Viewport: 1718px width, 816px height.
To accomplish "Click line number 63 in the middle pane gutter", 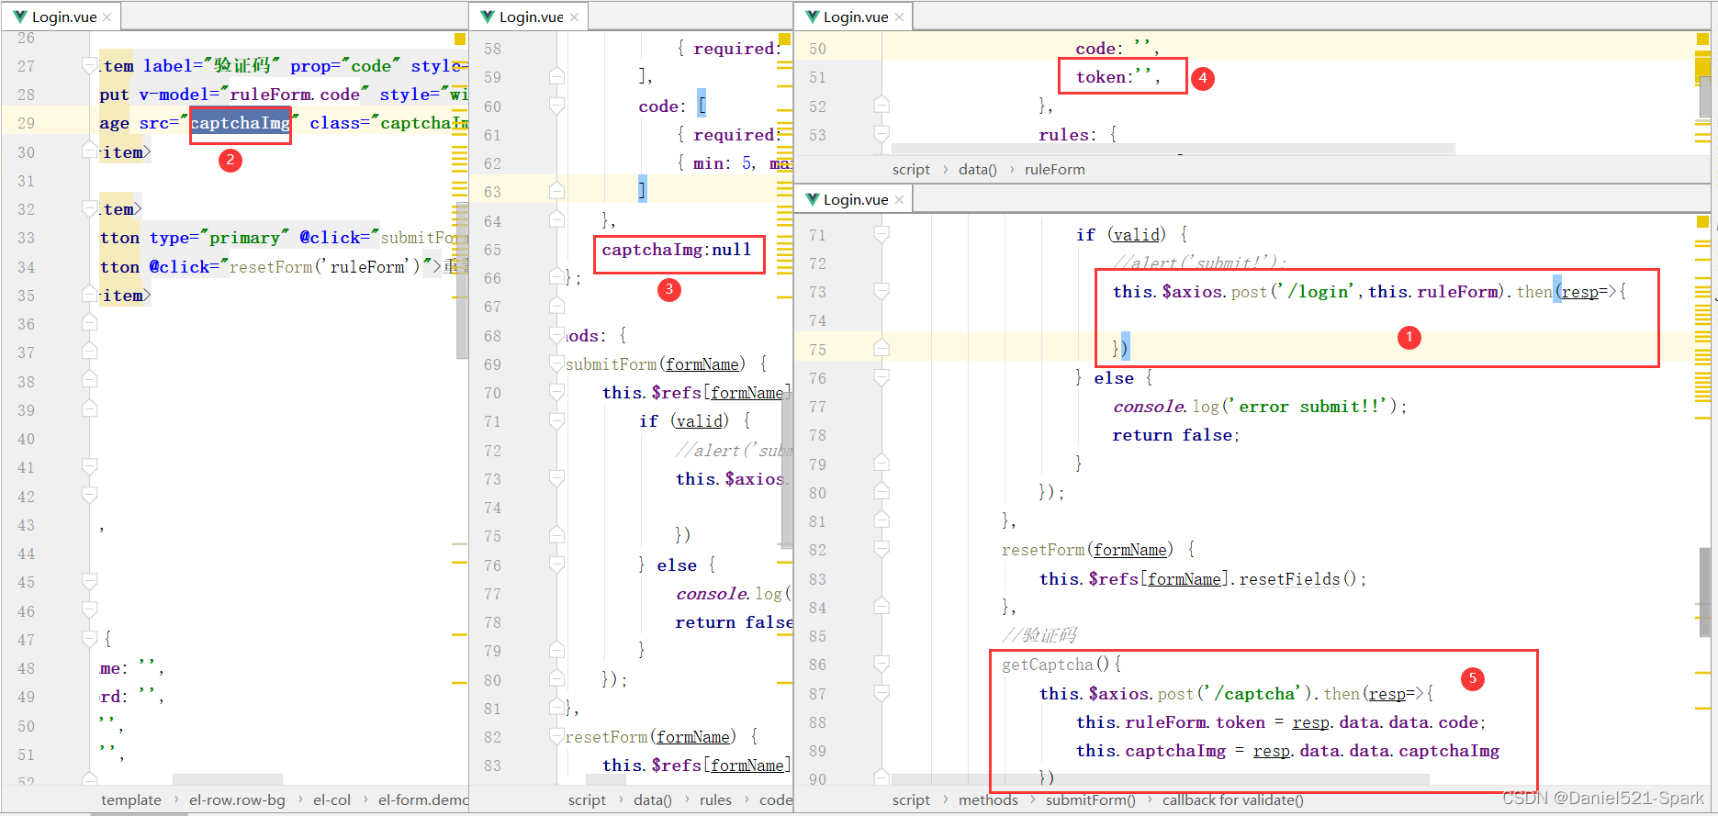I will tap(493, 192).
